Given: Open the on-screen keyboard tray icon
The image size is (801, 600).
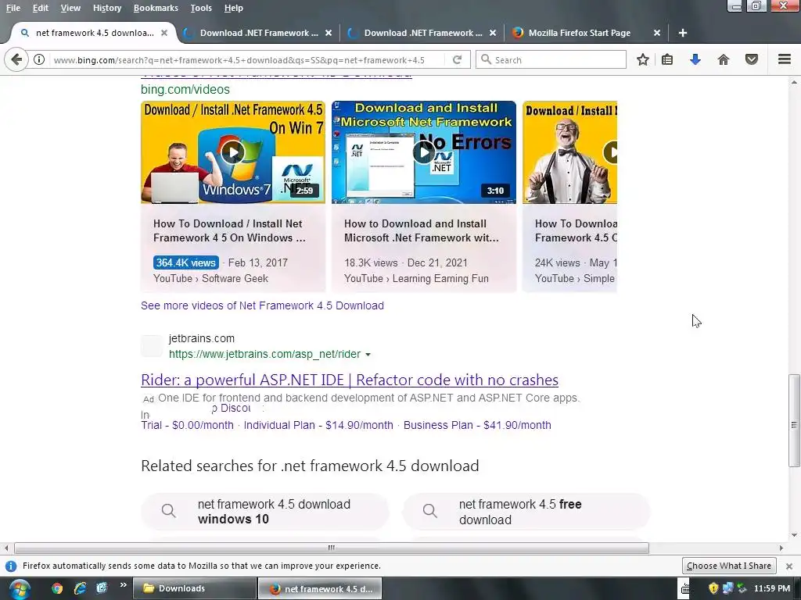Looking at the screenshot, I should click(684, 588).
